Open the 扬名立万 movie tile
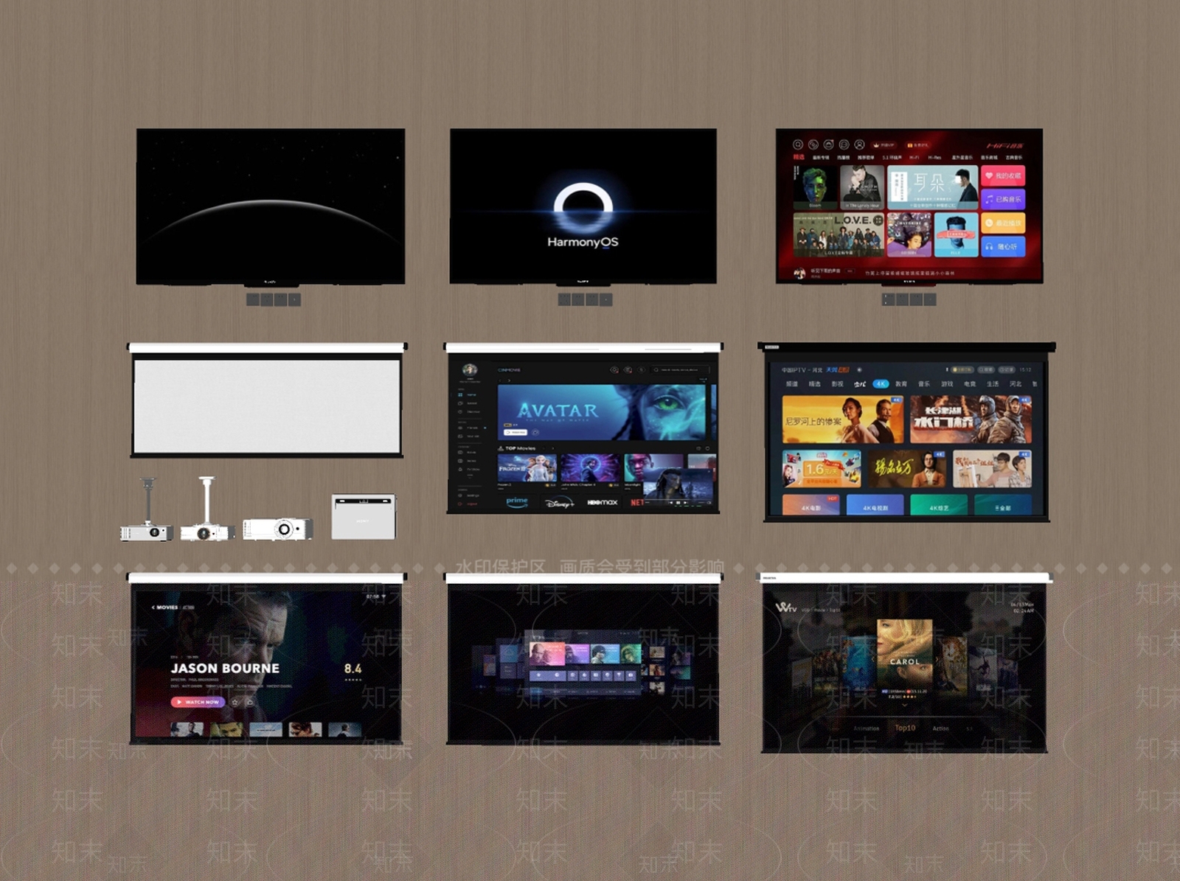 coord(906,469)
